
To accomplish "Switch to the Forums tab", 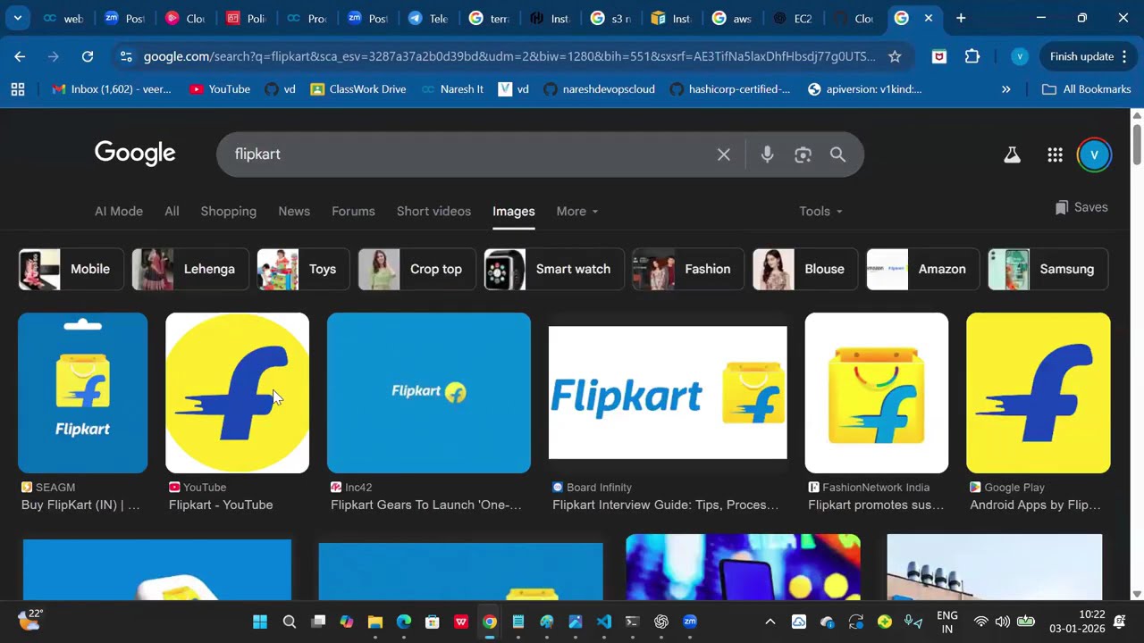I will click(353, 212).
